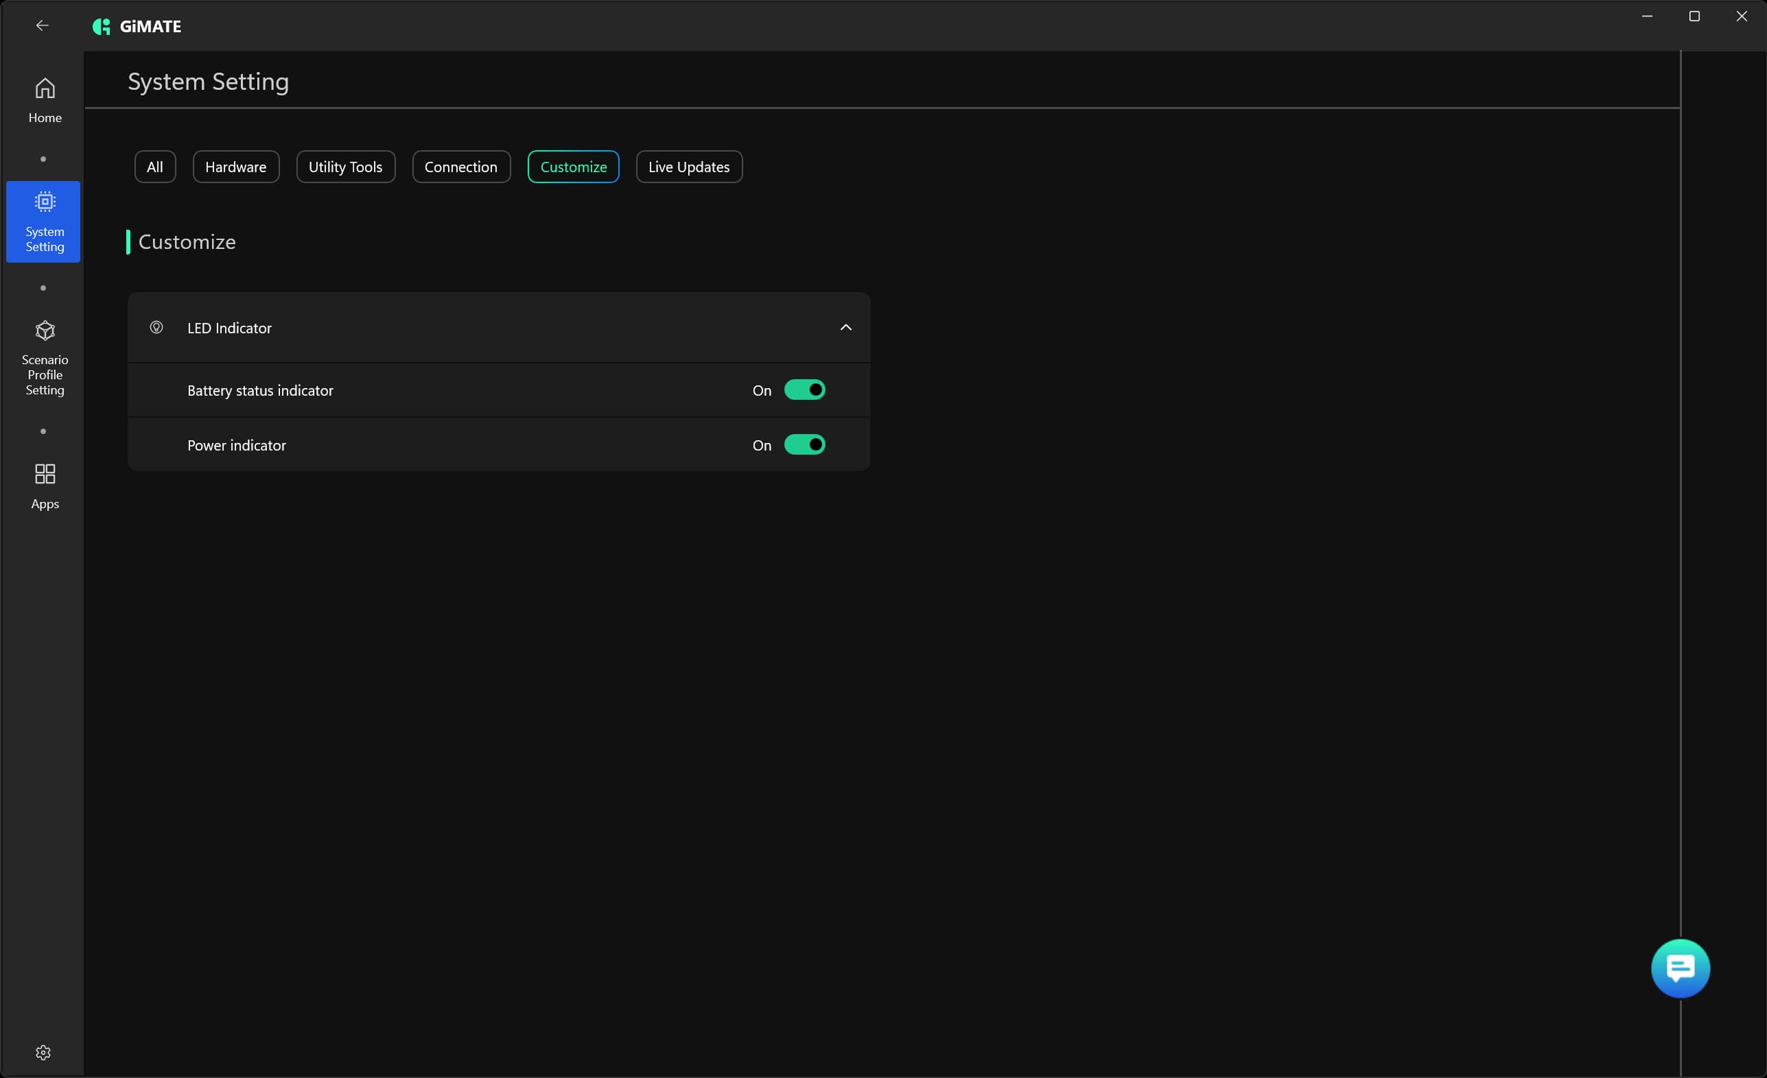Click the Customize filter button

click(573, 167)
